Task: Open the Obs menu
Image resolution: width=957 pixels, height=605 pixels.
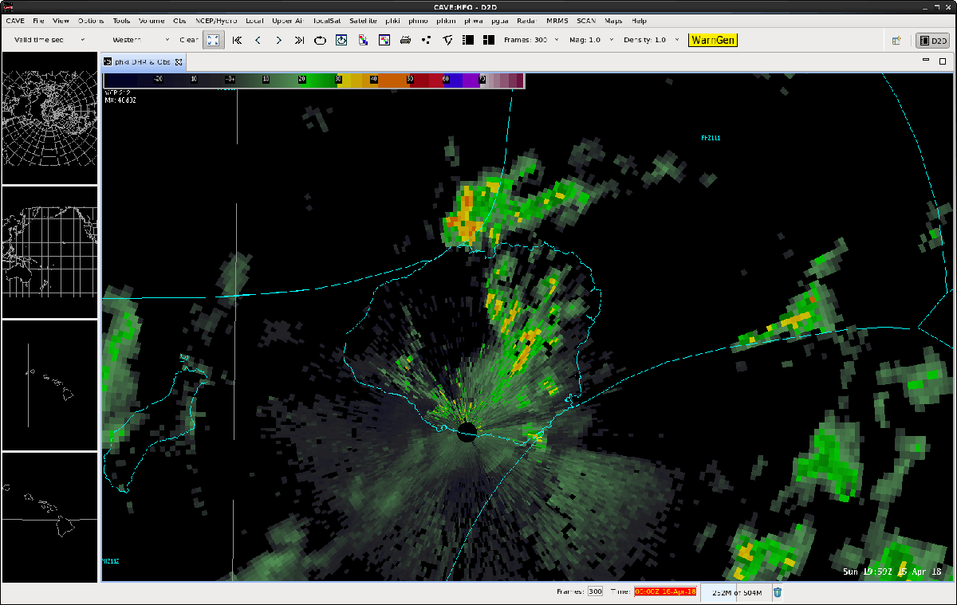Action: click(179, 21)
